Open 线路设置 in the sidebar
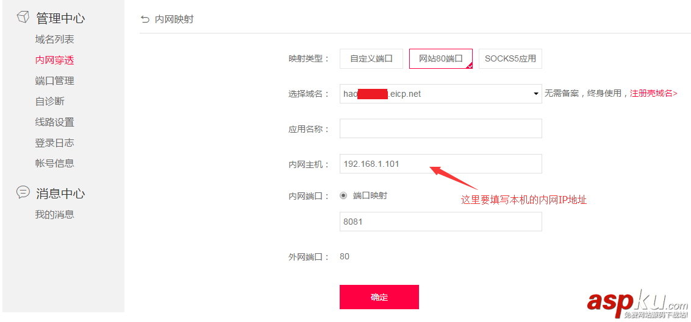This screenshot has height=322, width=691. (x=54, y=122)
